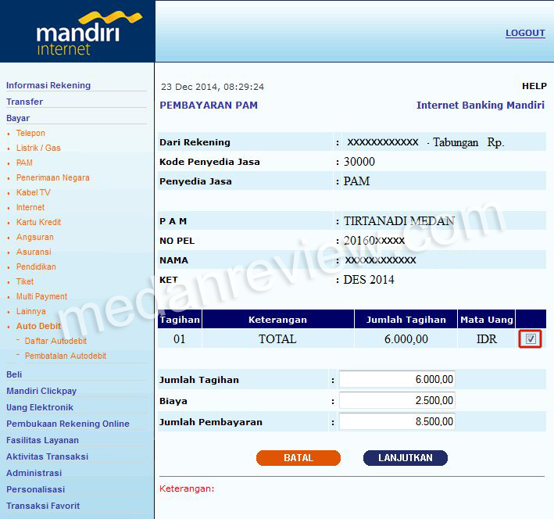Screen dimensions: 554x519
Task: Select Asuransi payment option
Action: click(x=34, y=252)
